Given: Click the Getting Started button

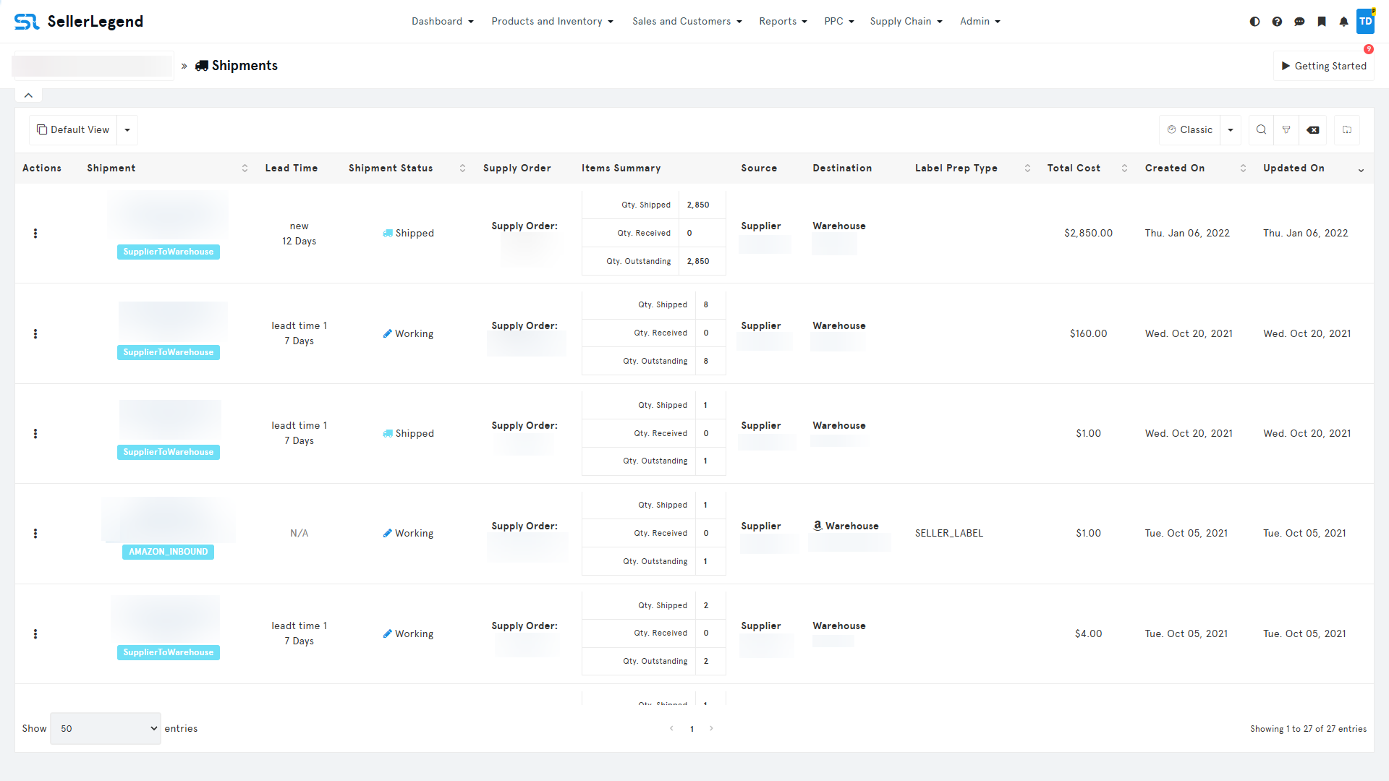Looking at the screenshot, I should [x=1324, y=65].
